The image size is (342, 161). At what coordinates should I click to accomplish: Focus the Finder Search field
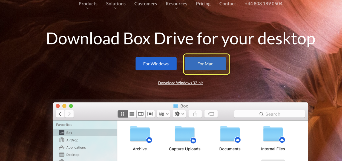[x=270, y=114]
